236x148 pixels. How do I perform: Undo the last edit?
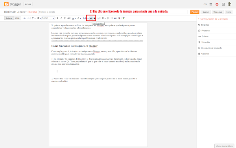pyautogui.click(x=25, y=18)
